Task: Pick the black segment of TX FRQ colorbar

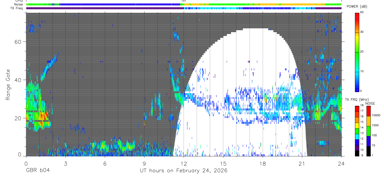Action: (357, 153)
